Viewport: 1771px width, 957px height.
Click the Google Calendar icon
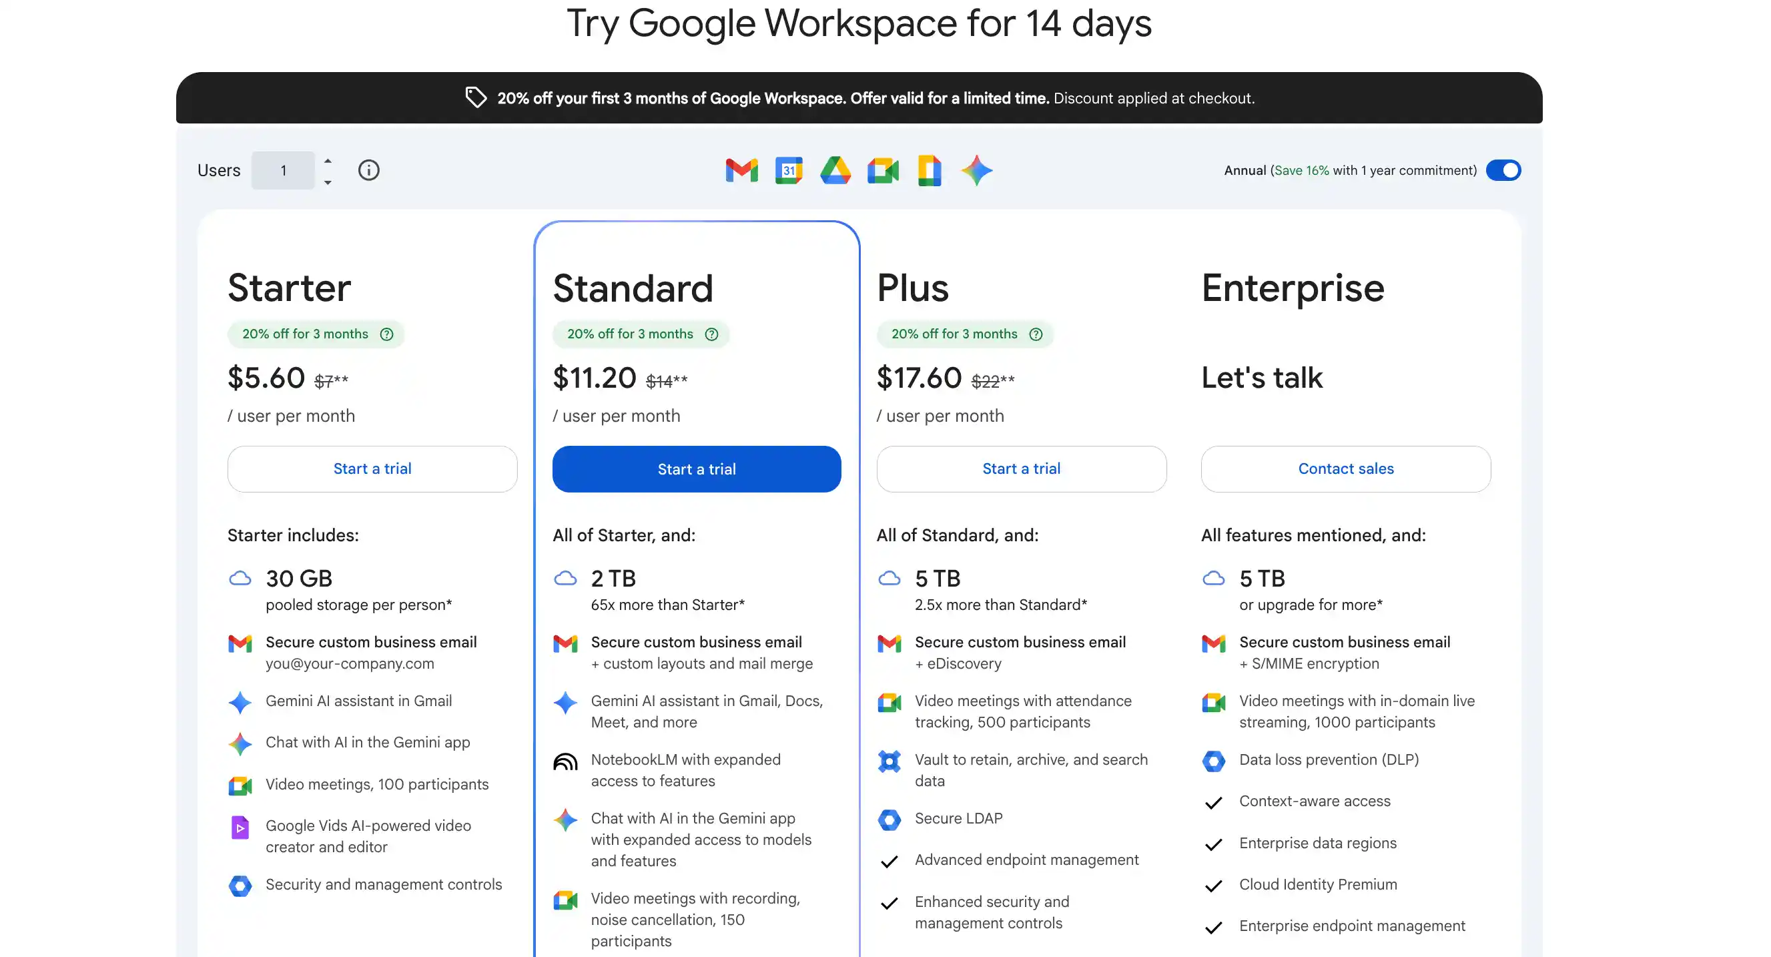(789, 170)
